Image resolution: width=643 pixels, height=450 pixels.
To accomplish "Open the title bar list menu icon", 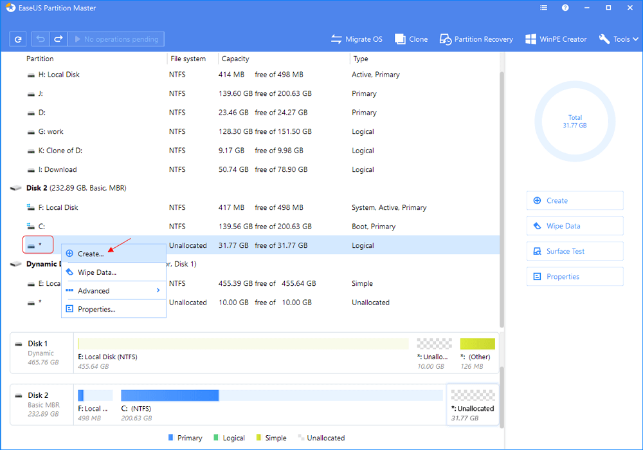I will [x=544, y=8].
